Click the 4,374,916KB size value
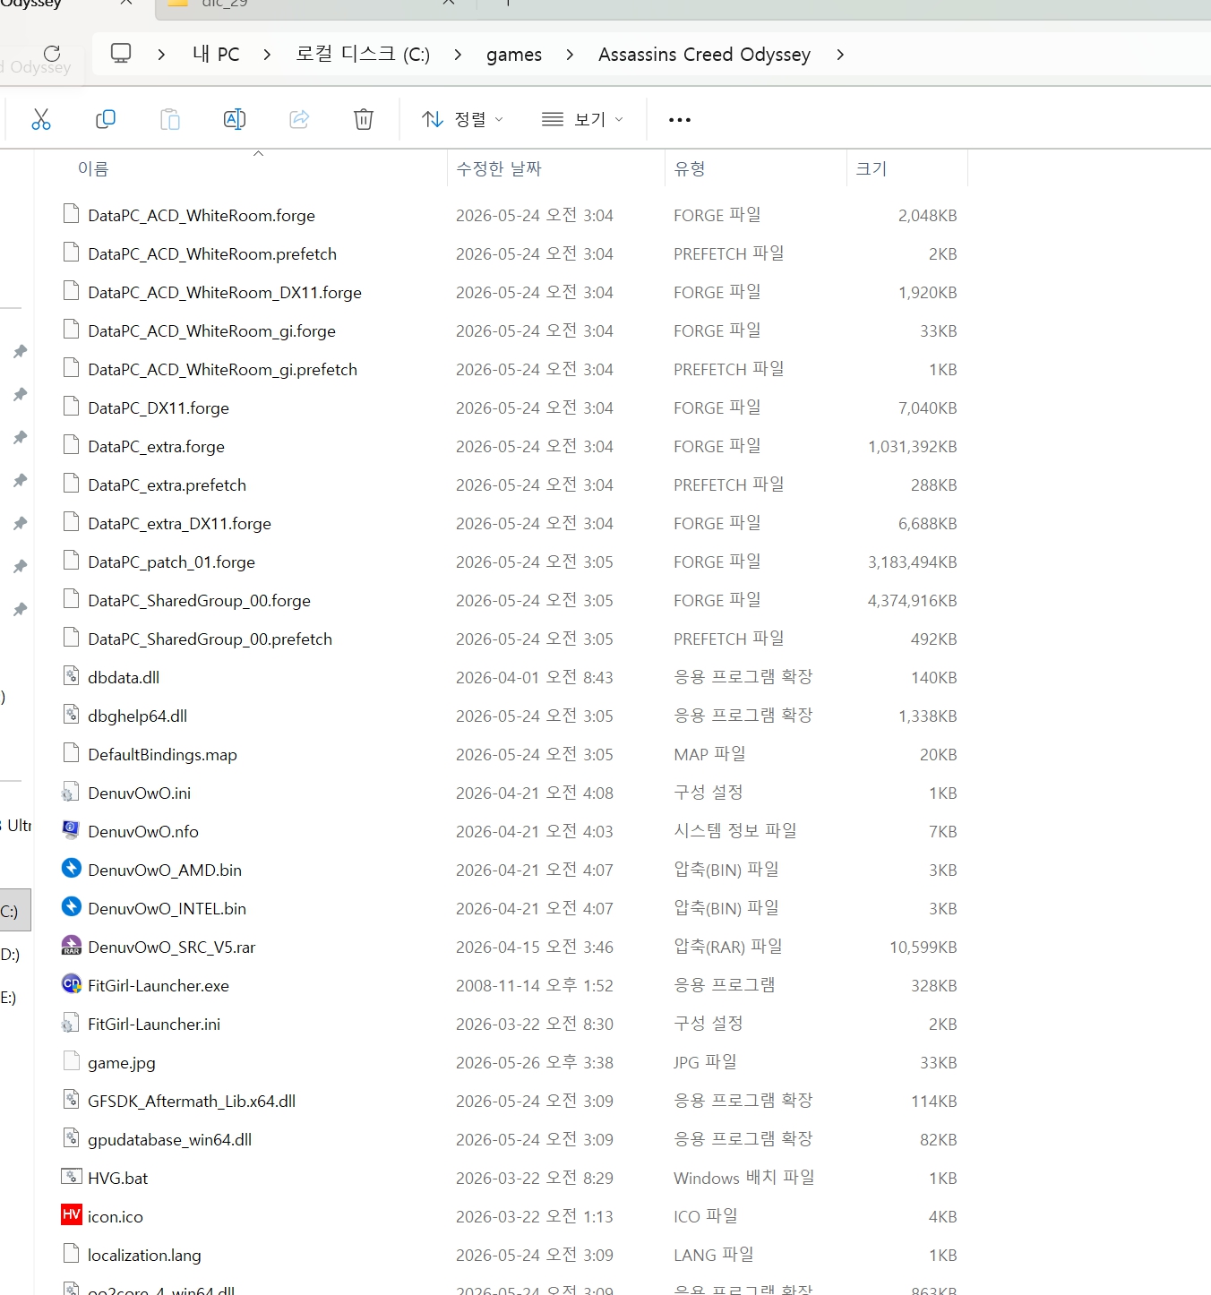Screen dimensions: 1211x1295 coord(912,600)
